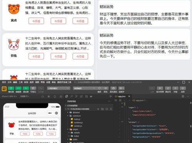Screen dimensions: 192x143
Task: Click the 清缓存 clear cache icon
Action: pos(121,88)
